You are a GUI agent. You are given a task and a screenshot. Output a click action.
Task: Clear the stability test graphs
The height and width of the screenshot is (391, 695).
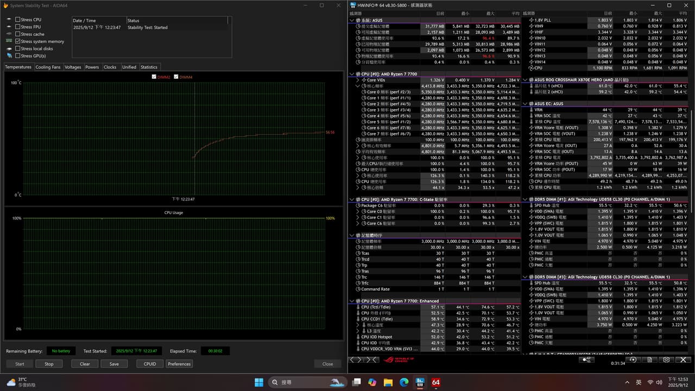85,364
